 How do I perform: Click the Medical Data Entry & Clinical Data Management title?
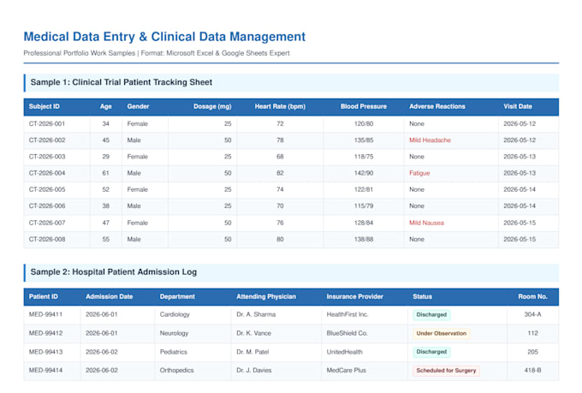[164, 37]
